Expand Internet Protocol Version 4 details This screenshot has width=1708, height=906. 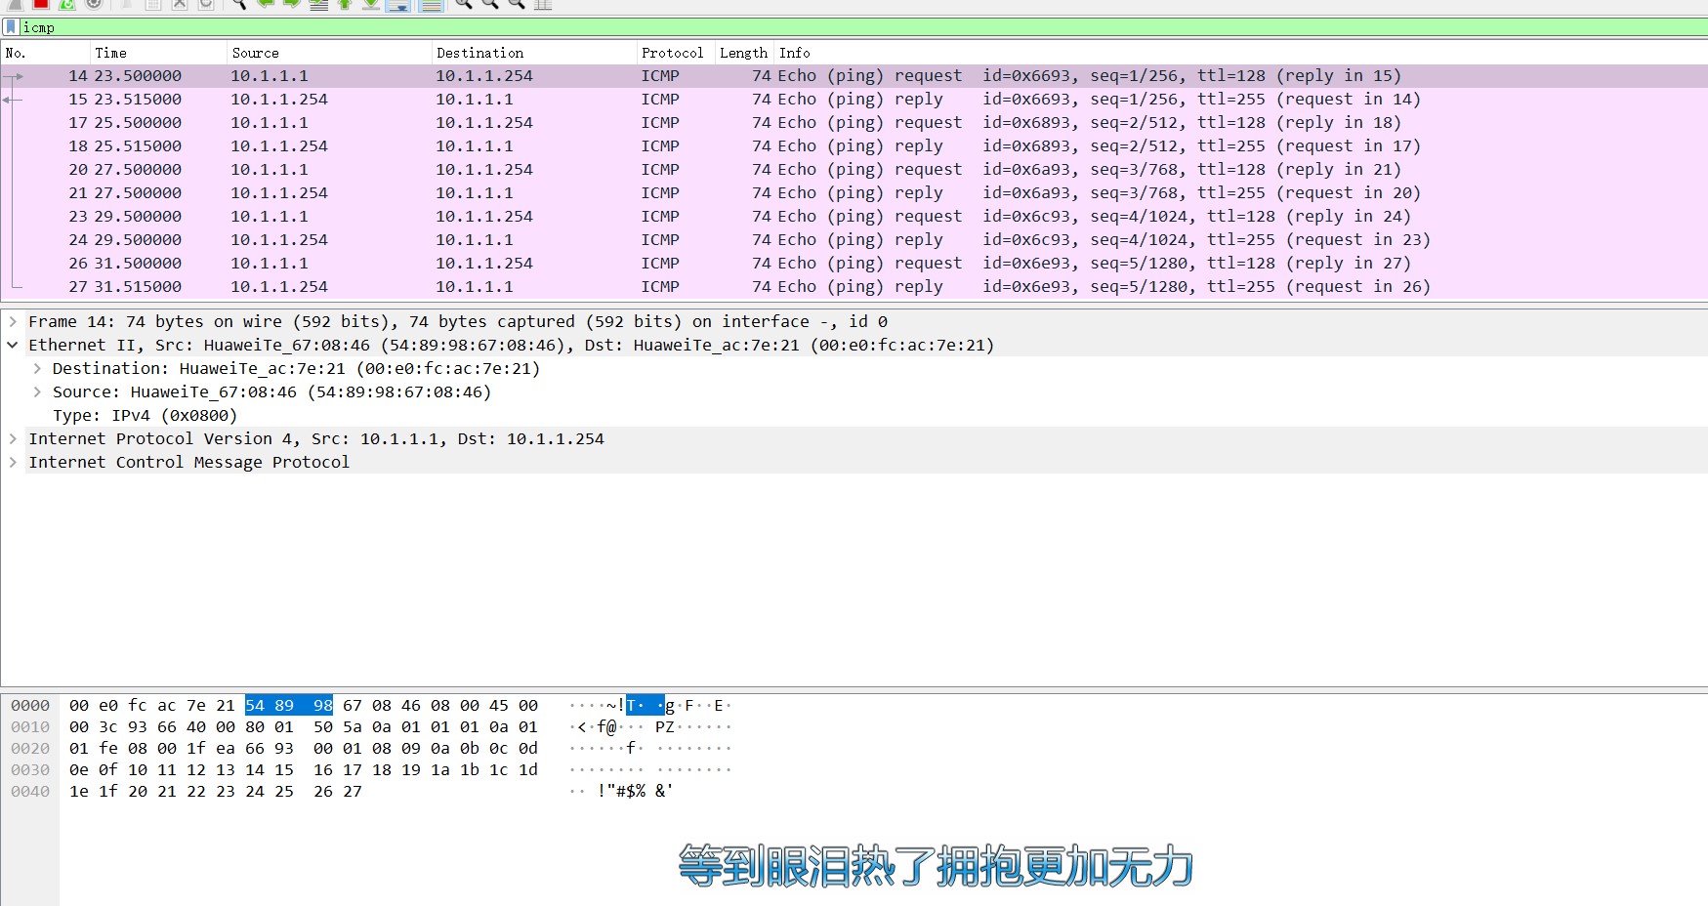pyautogui.click(x=12, y=438)
